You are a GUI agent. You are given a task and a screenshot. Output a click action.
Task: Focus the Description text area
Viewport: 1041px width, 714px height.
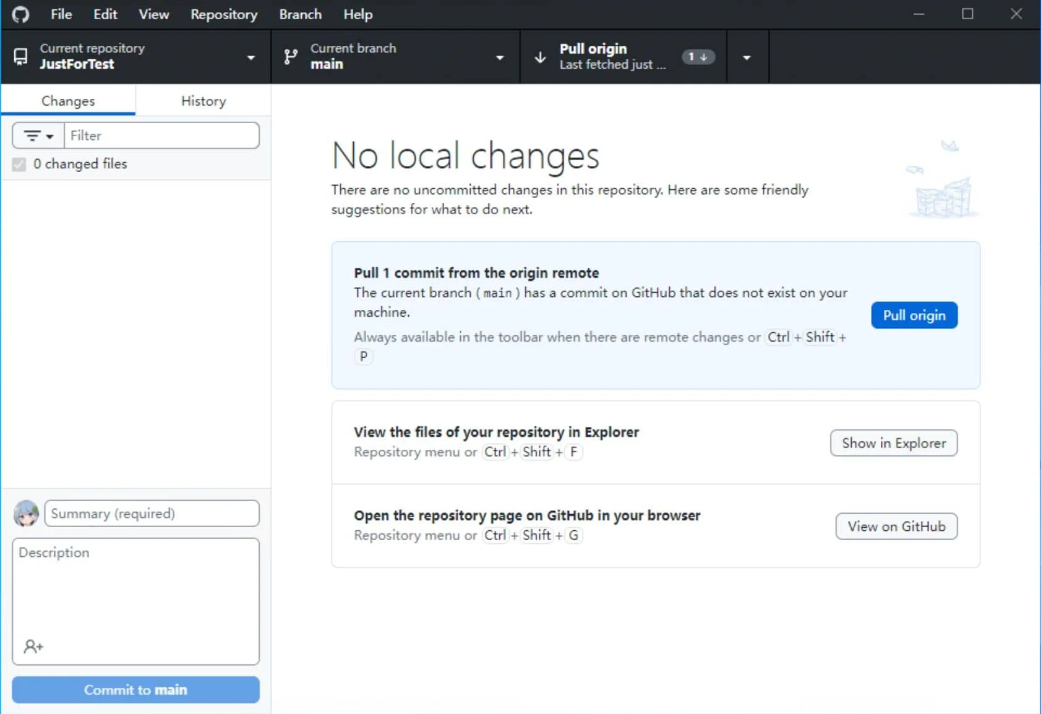135,601
